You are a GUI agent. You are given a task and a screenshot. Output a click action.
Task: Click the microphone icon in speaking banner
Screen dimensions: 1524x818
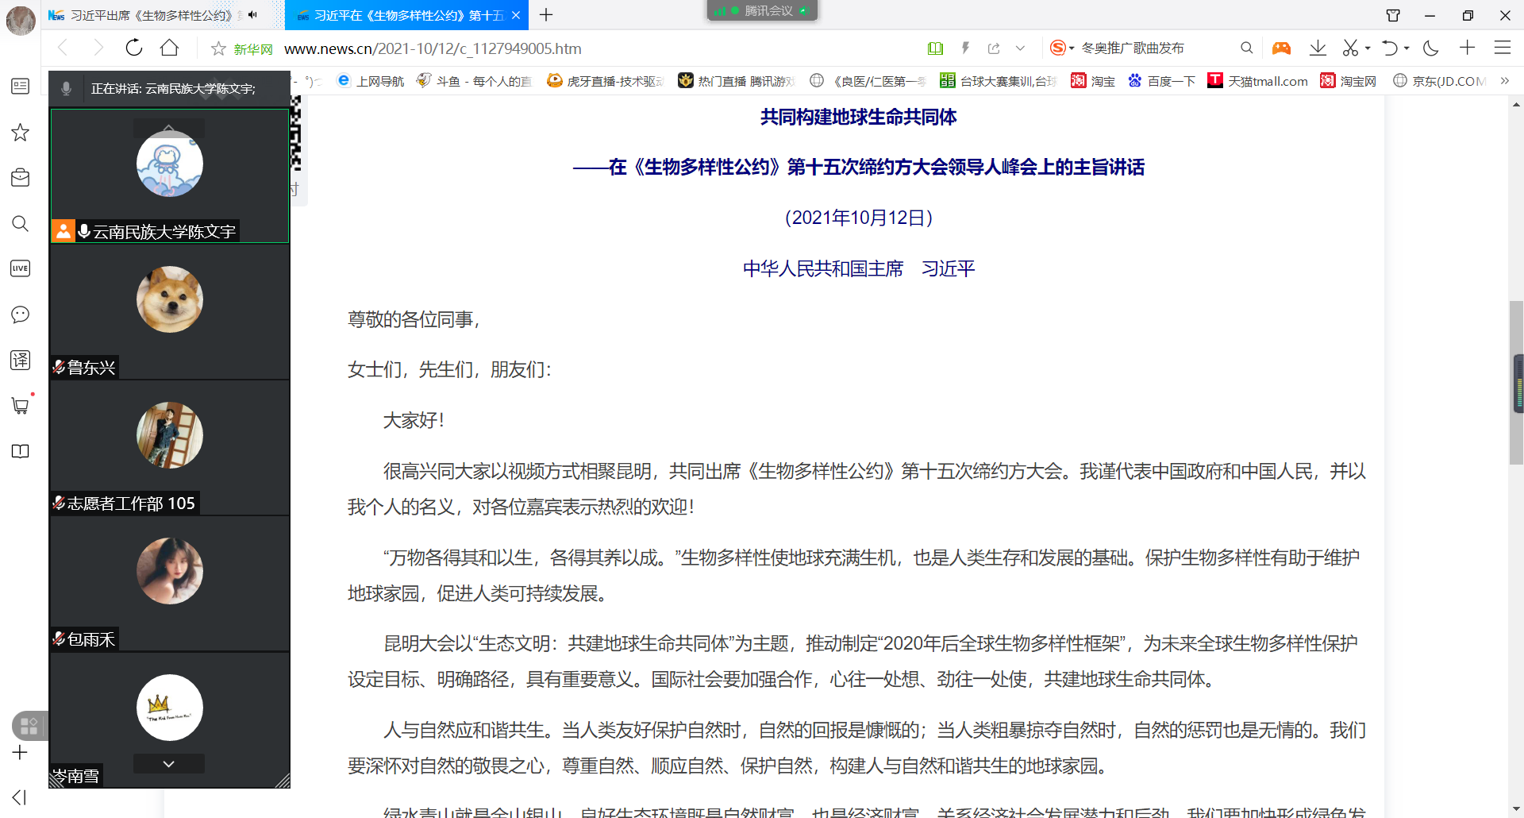tap(67, 88)
